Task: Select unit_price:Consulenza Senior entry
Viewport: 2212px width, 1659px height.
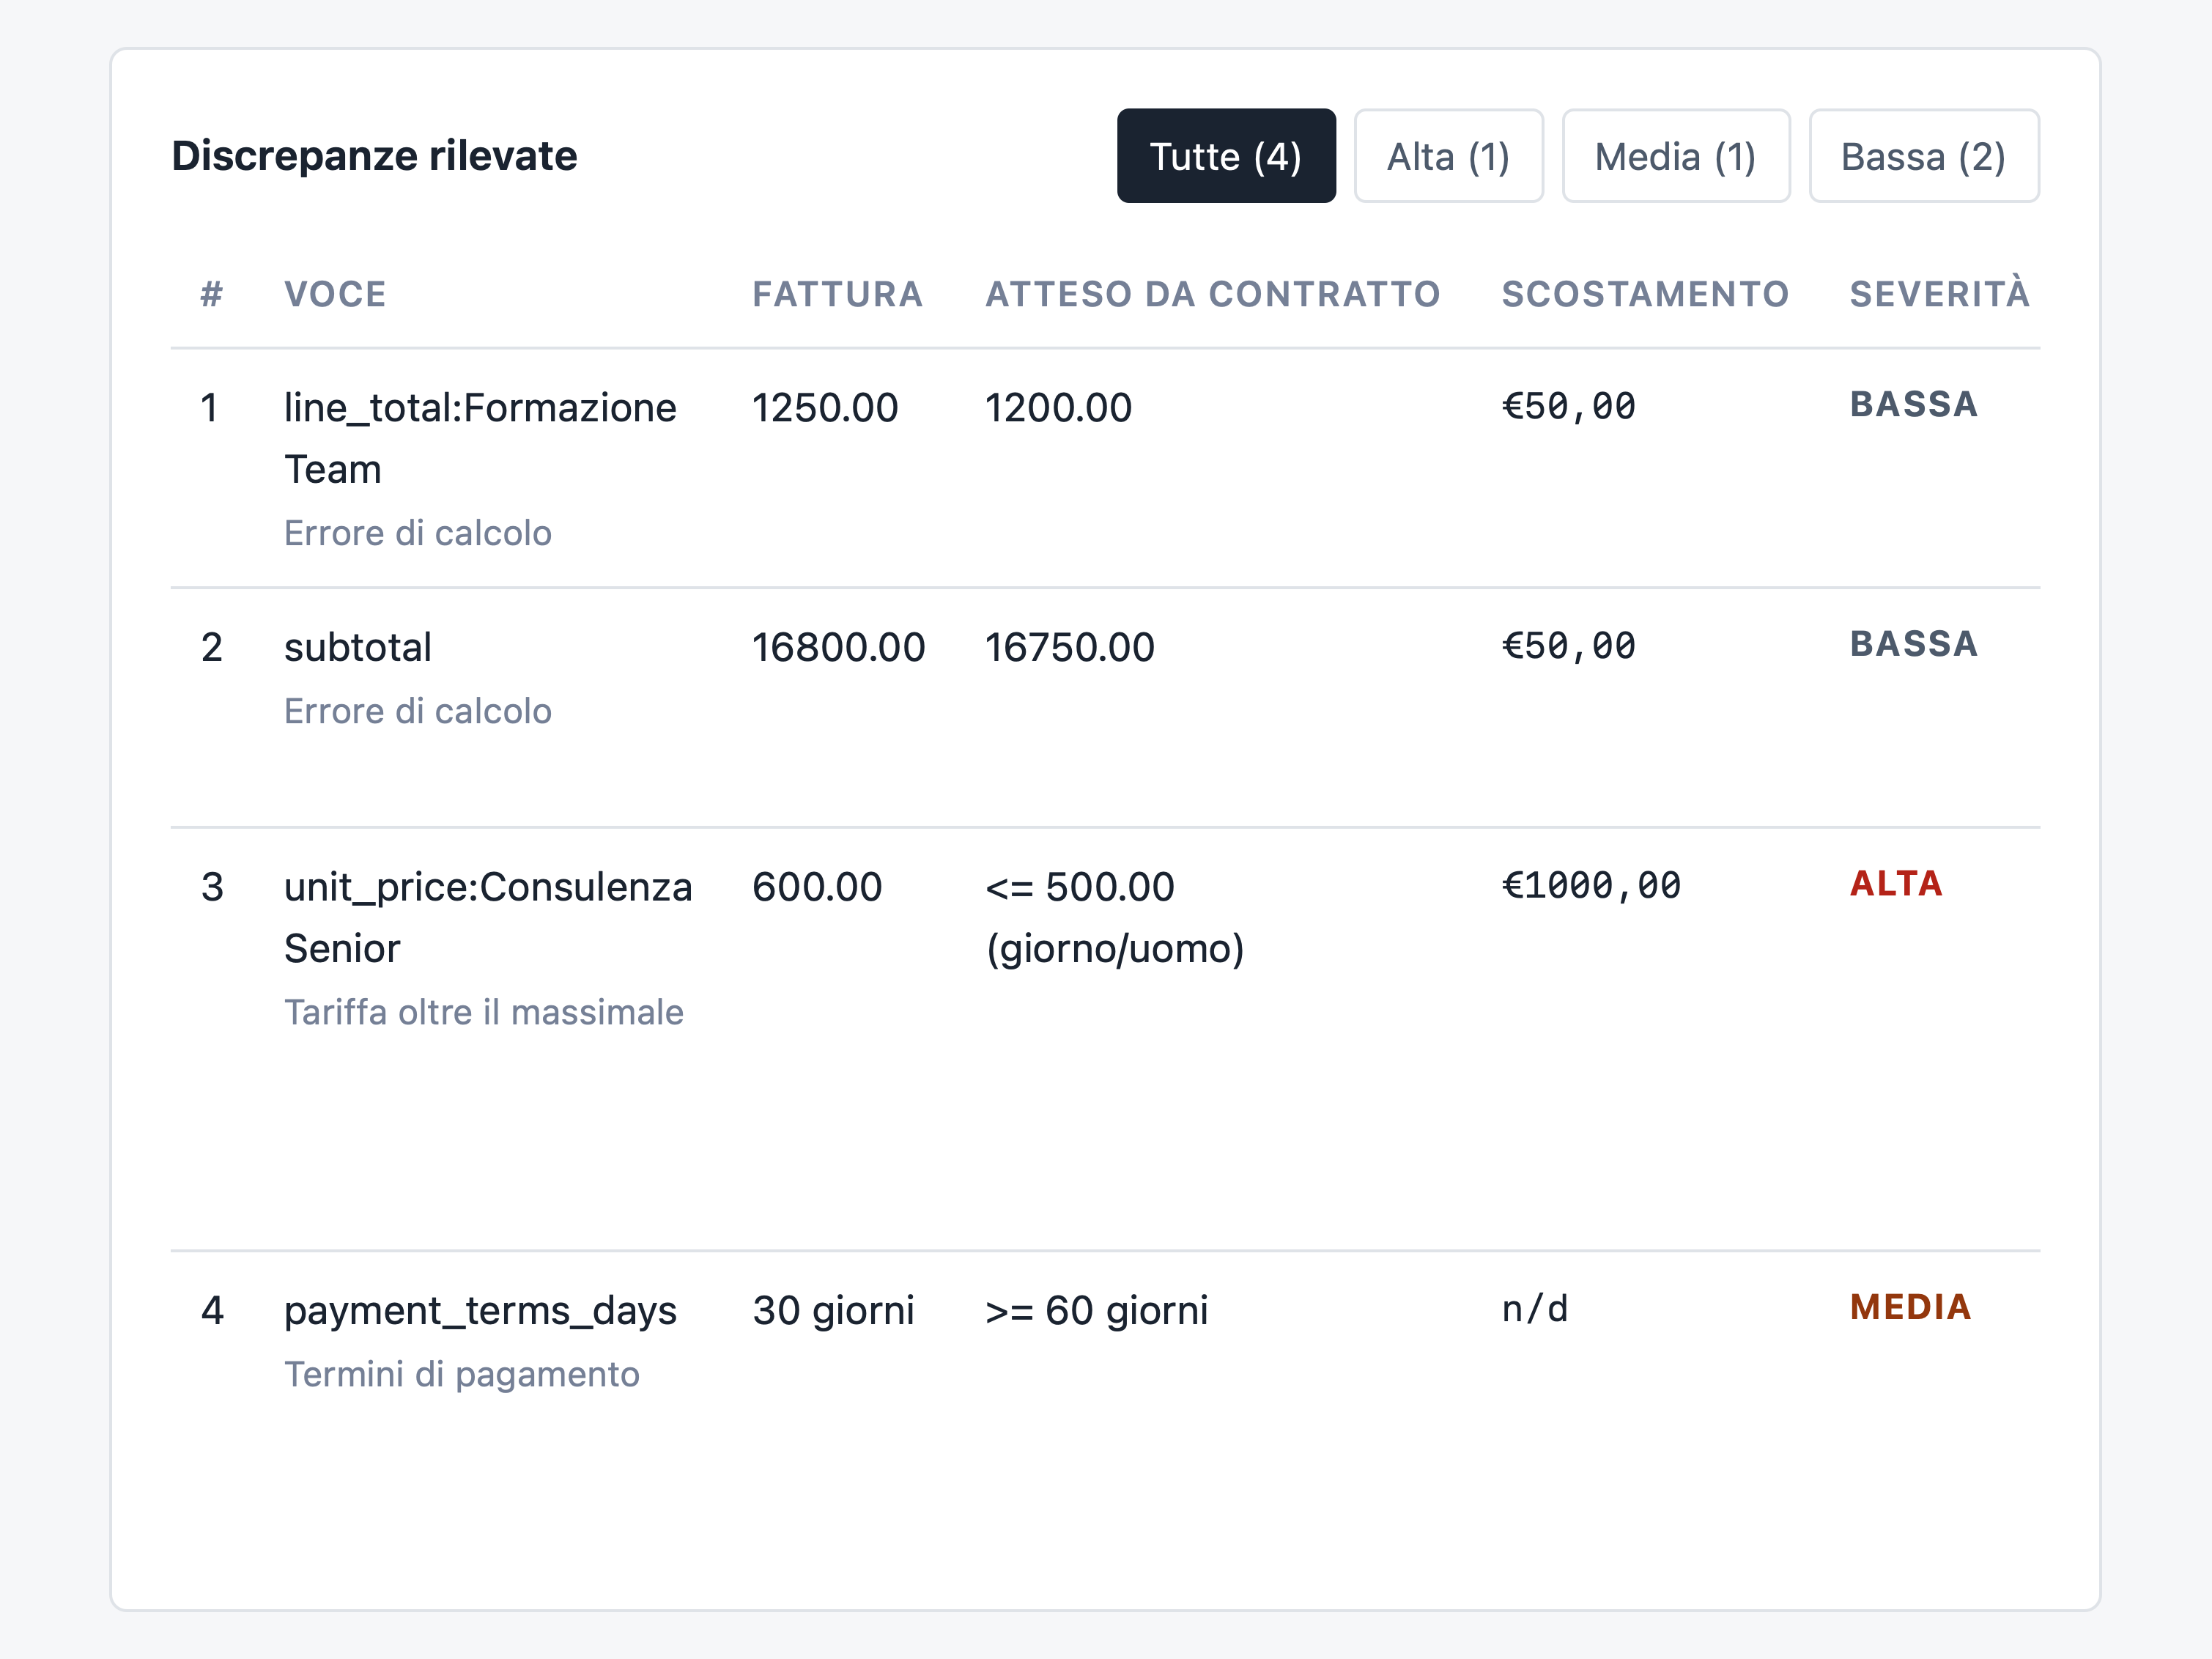Action: pos(488,917)
